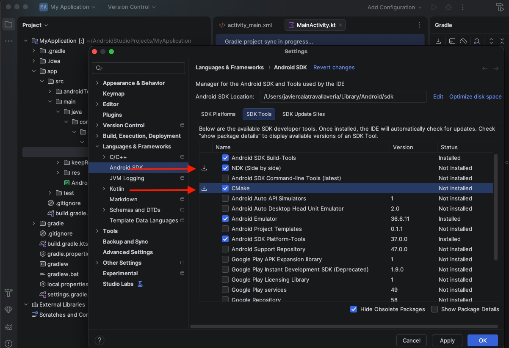Click the Gradle panel download sources icon
This screenshot has height=348, width=509.
(x=438, y=41)
